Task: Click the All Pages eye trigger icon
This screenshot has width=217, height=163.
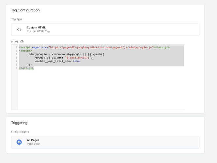Action: pyautogui.click(x=19, y=142)
